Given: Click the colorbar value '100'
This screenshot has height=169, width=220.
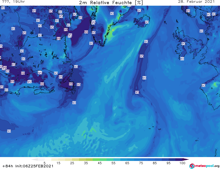Looking at the screenshot, I should [x=182, y=163].
